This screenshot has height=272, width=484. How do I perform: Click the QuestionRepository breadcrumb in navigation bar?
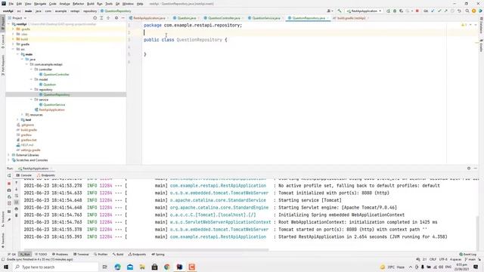click(116, 11)
